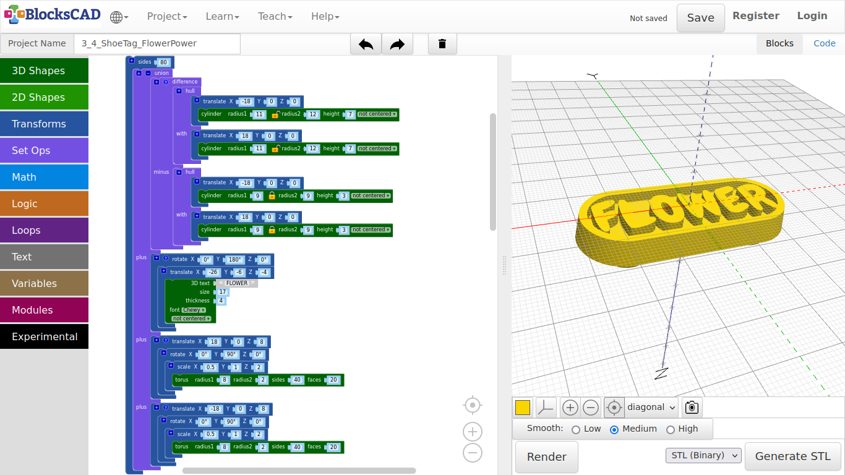Zoom in the 3D render view

coord(570,408)
